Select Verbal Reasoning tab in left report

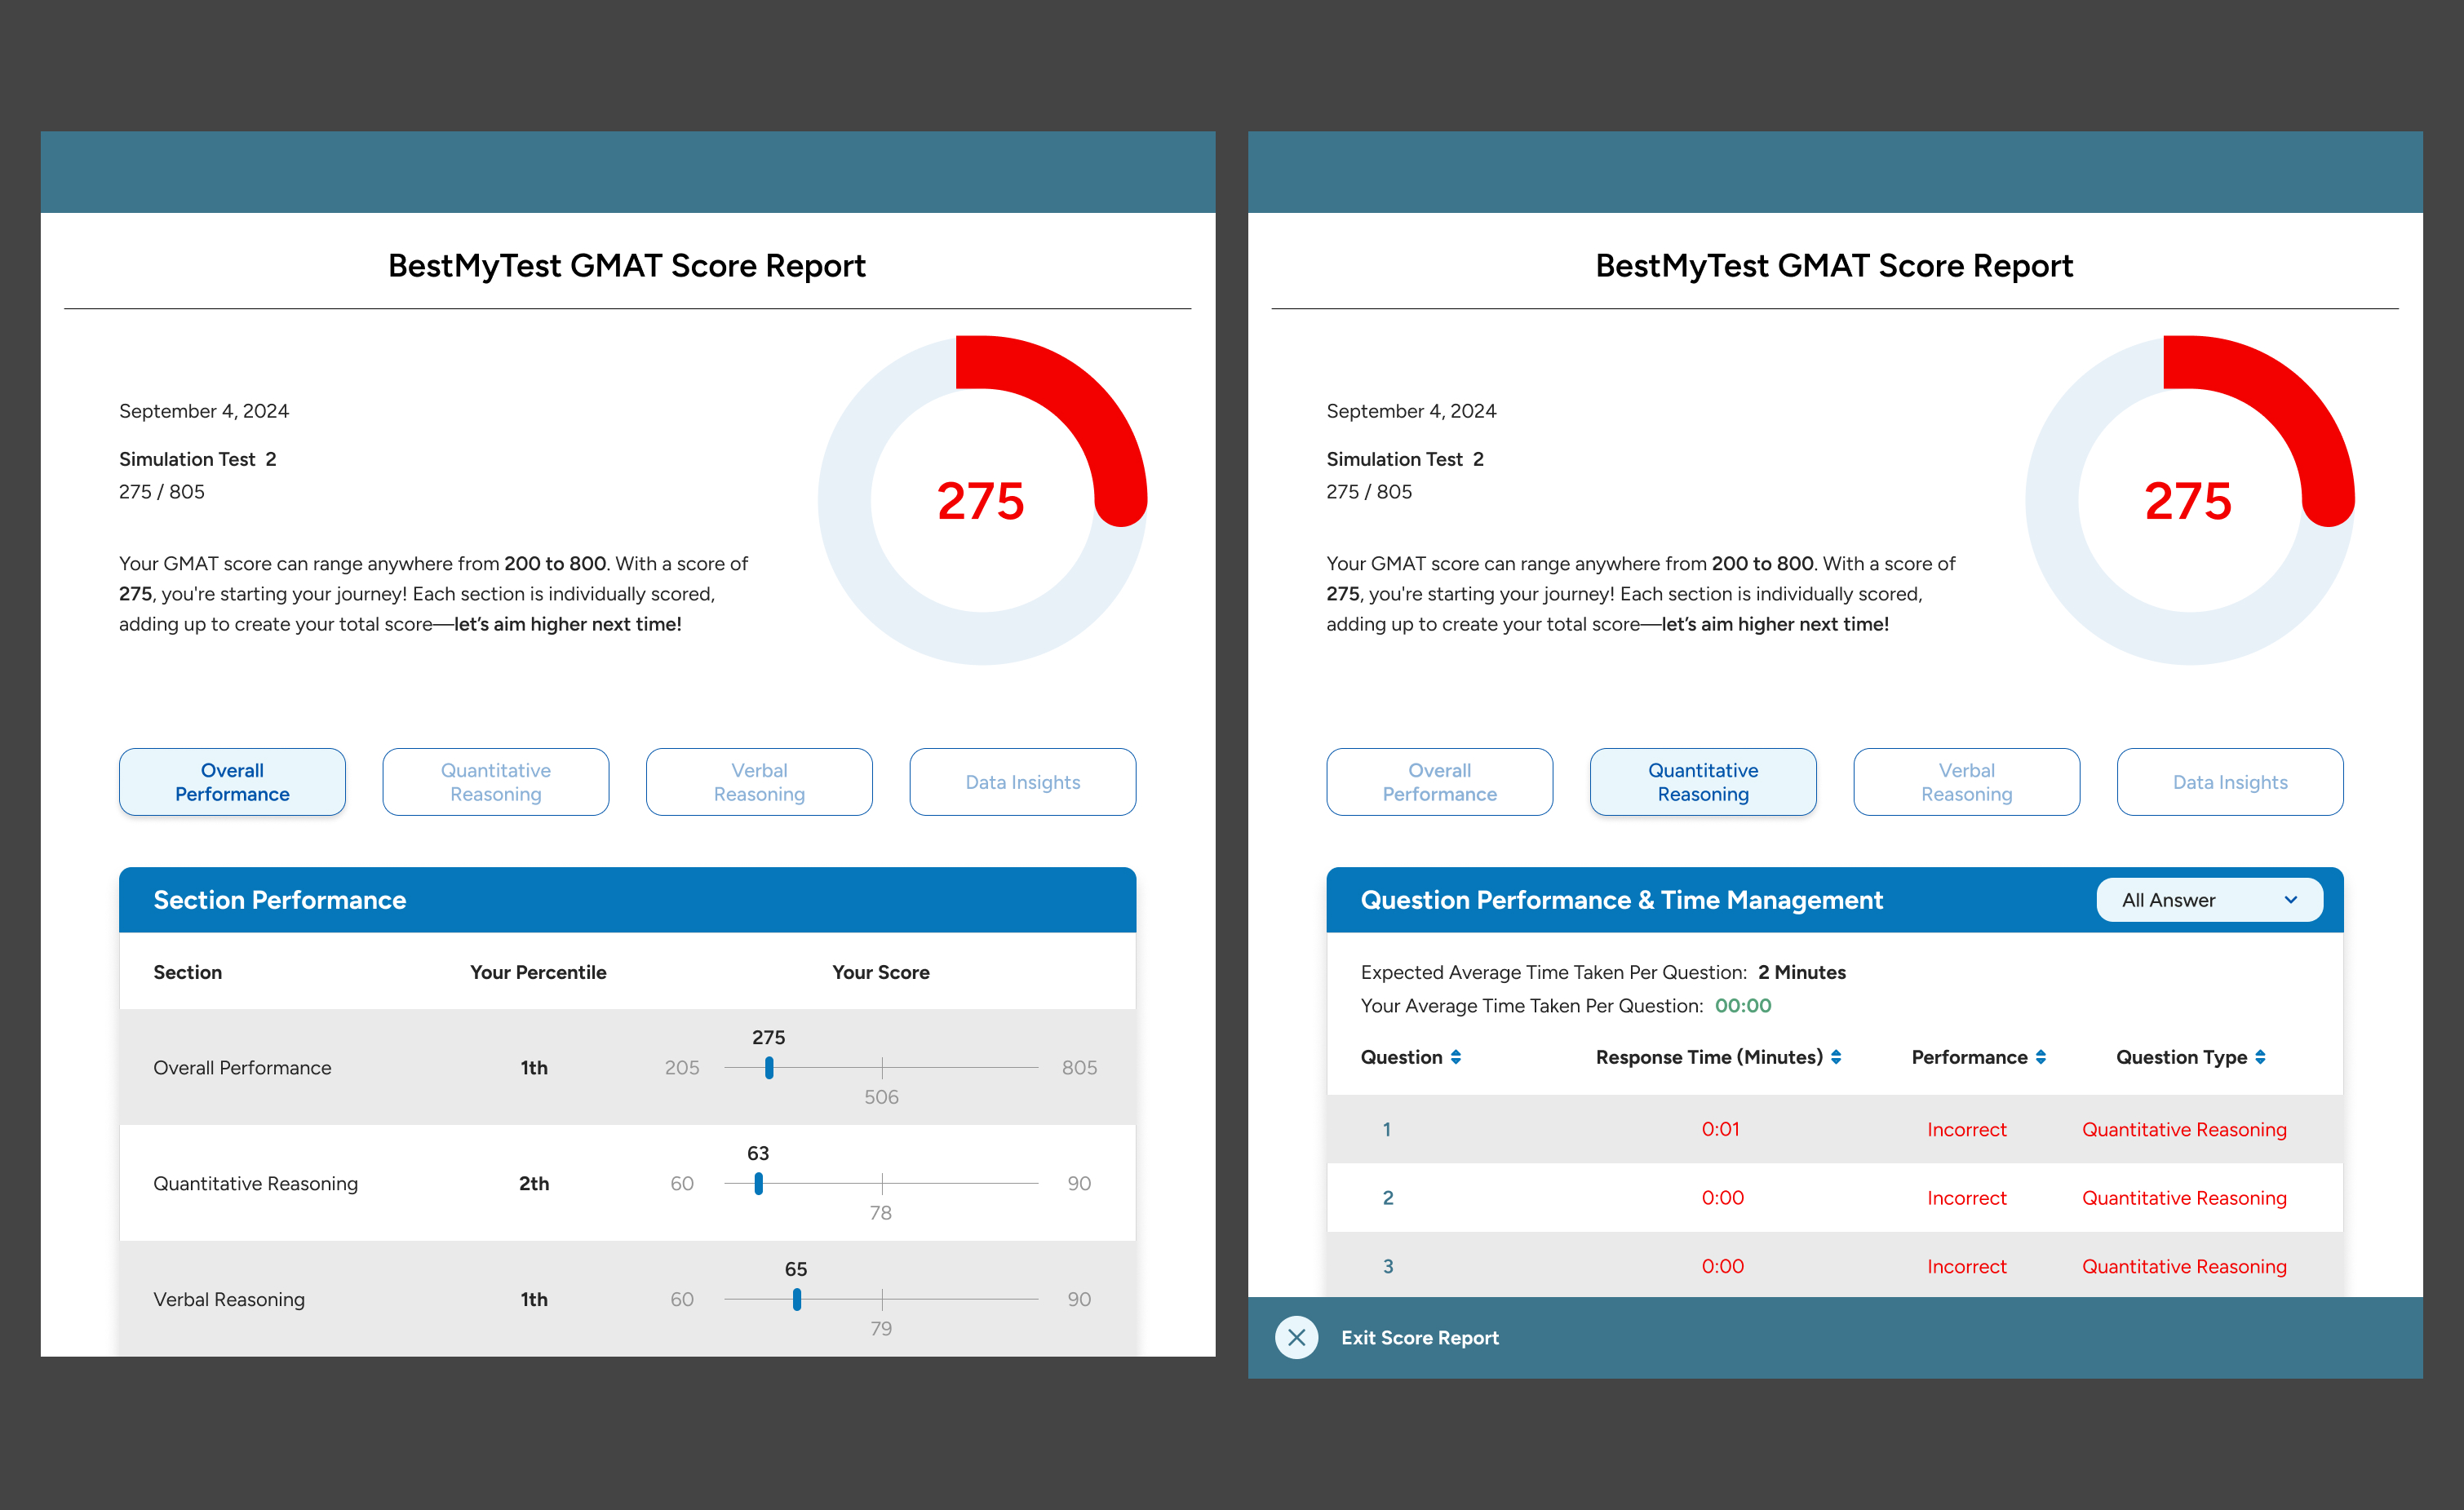click(x=759, y=782)
